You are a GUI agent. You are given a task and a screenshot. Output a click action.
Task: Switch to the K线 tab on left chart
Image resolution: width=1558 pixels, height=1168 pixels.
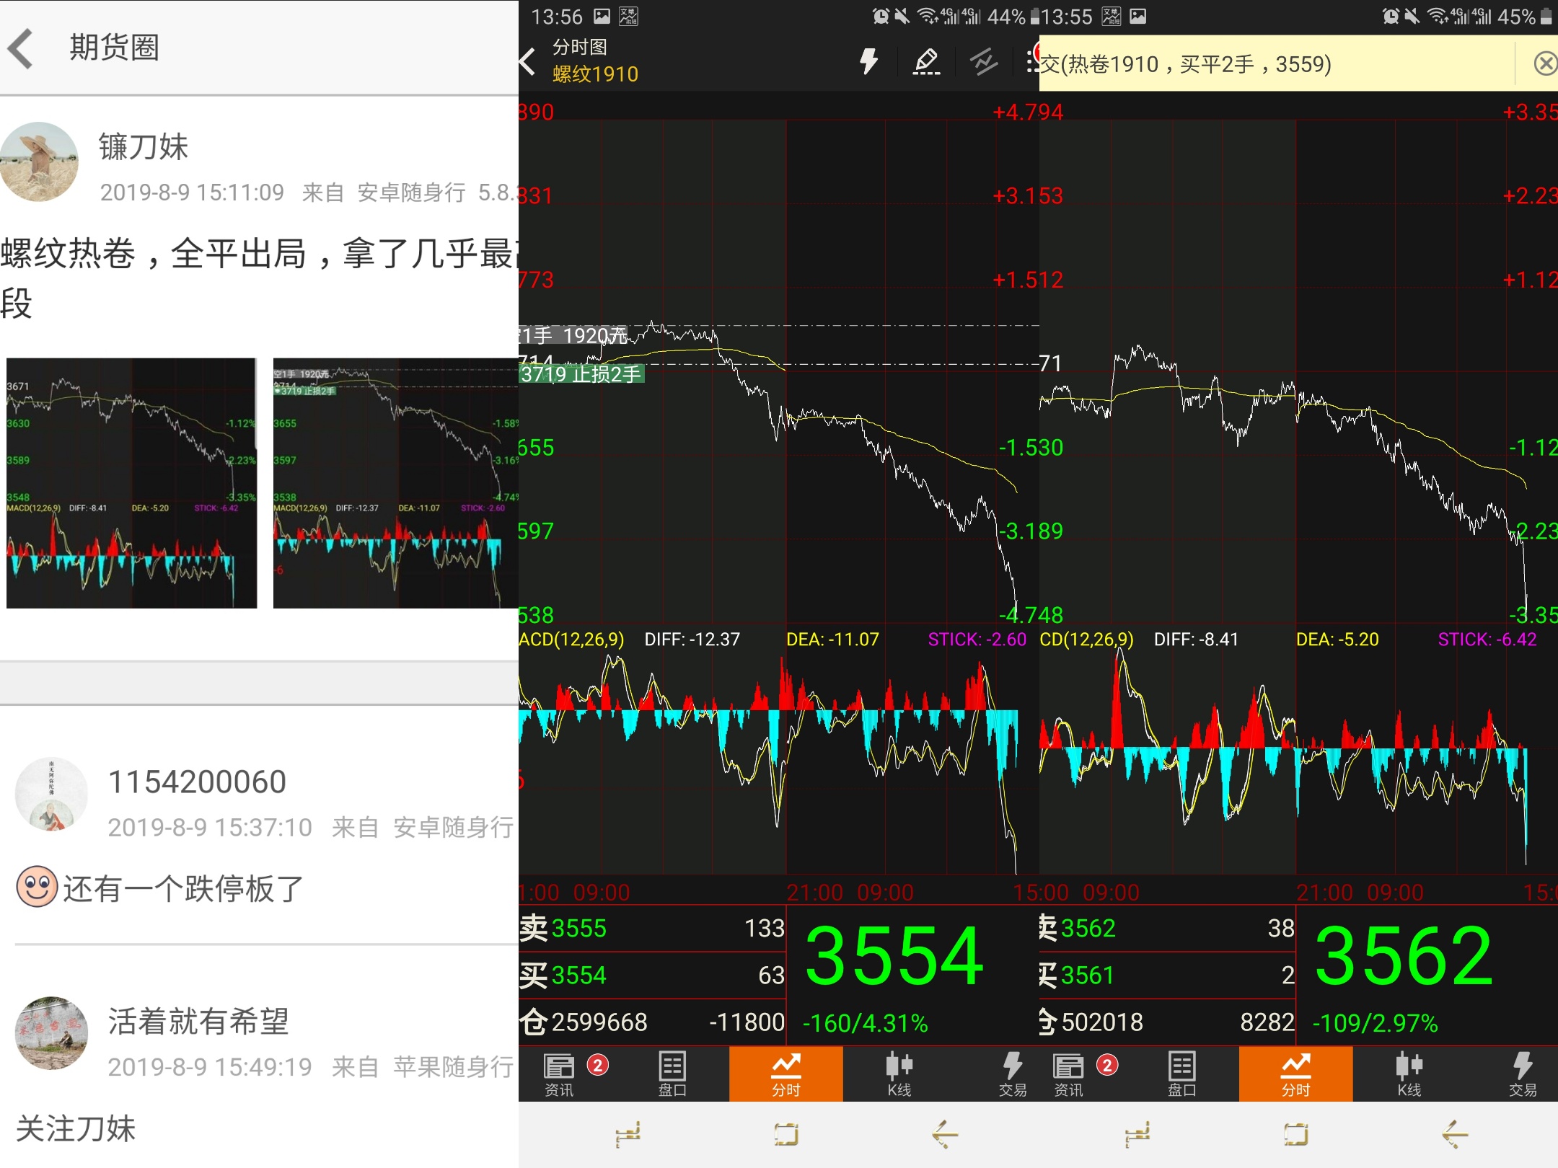[898, 1074]
